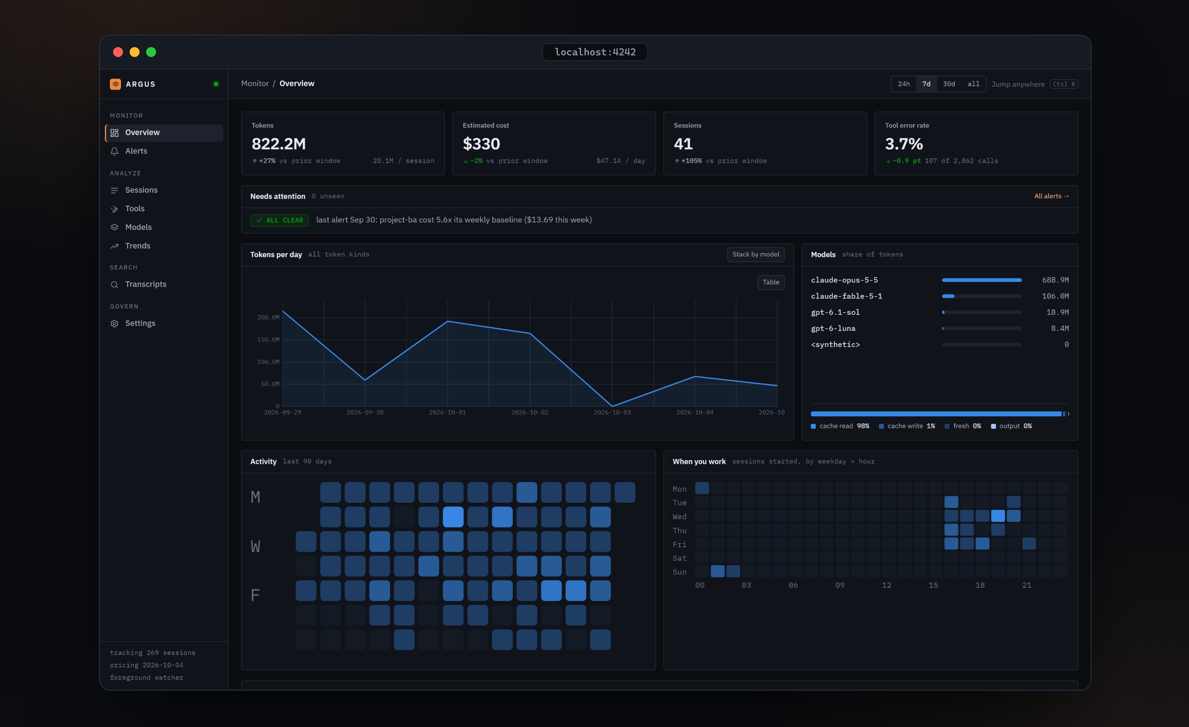1189x727 pixels.
Task: Click the <synthetic> model row
Action: [940, 344]
